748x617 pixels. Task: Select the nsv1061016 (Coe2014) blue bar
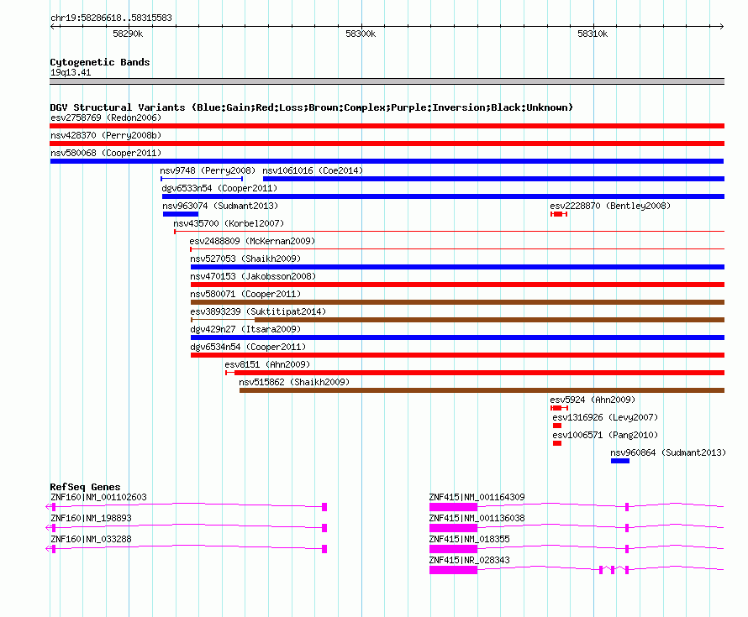click(493, 179)
